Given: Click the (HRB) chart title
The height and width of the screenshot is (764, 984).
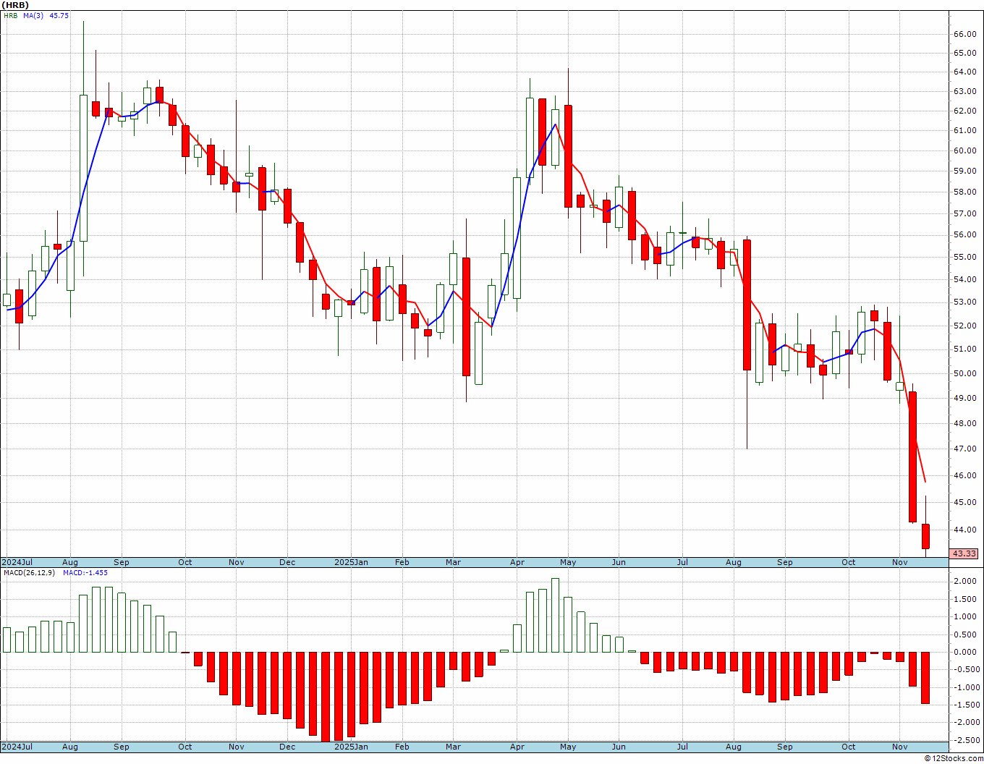Looking at the screenshot, I should pyautogui.click(x=14, y=5).
